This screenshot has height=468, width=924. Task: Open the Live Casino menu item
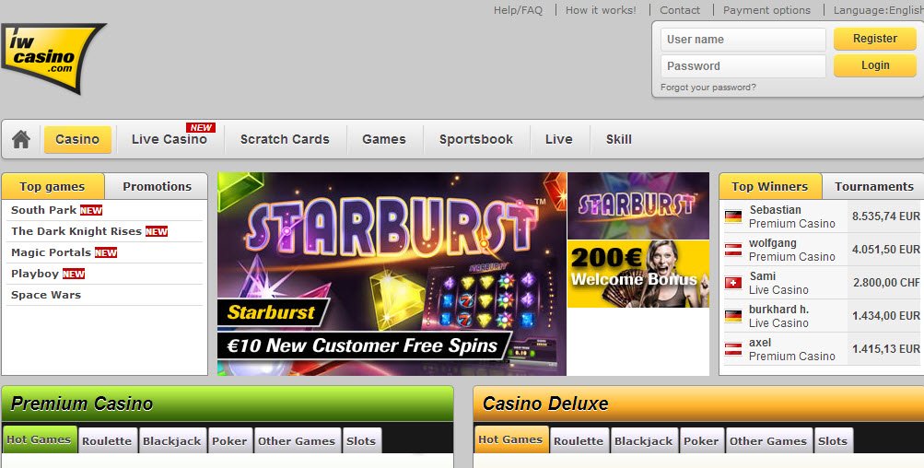170,140
